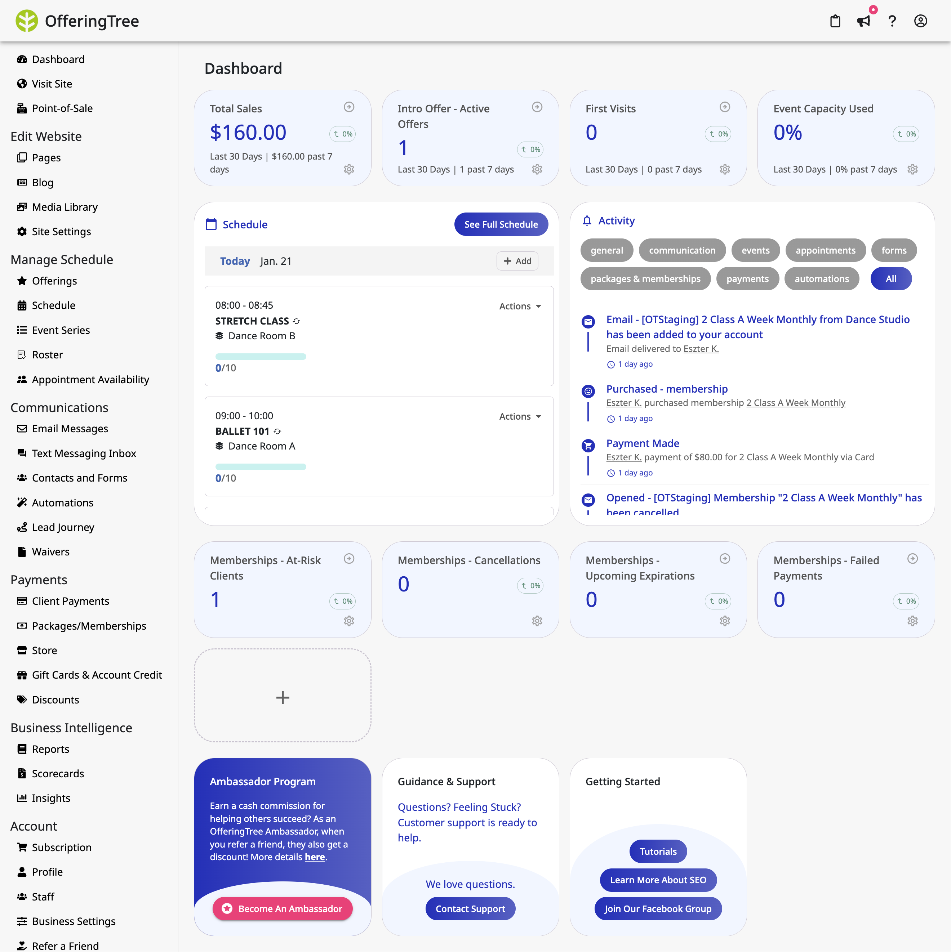951x952 pixels.
Task: Click the help question mark icon
Action: pos(892,21)
